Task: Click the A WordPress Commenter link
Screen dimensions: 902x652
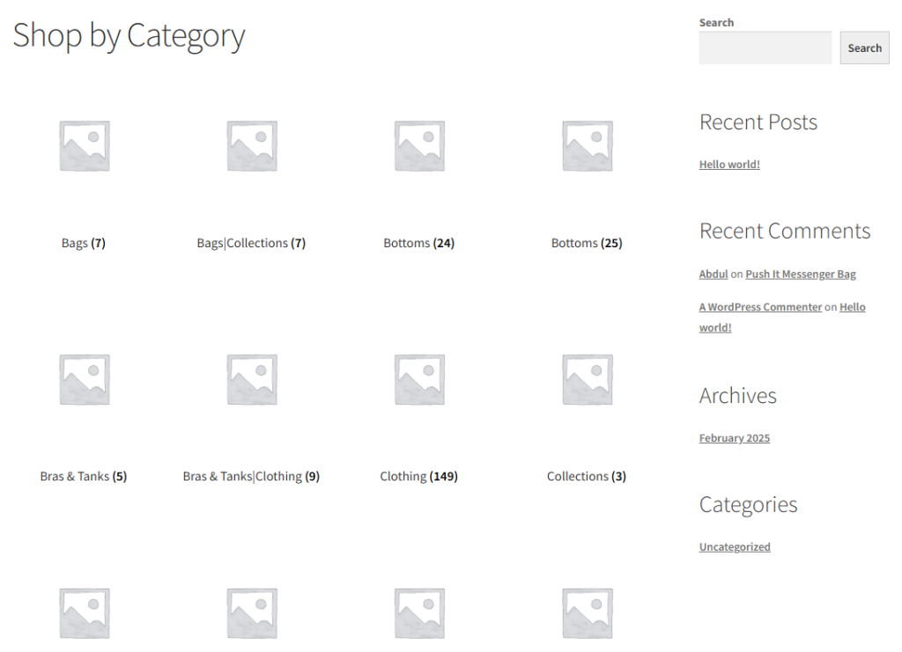Action: click(760, 307)
